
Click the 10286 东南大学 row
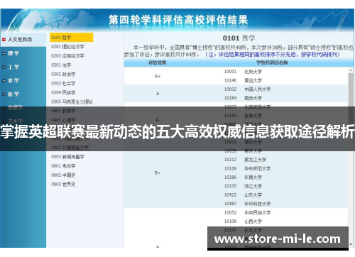tap(243, 177)
